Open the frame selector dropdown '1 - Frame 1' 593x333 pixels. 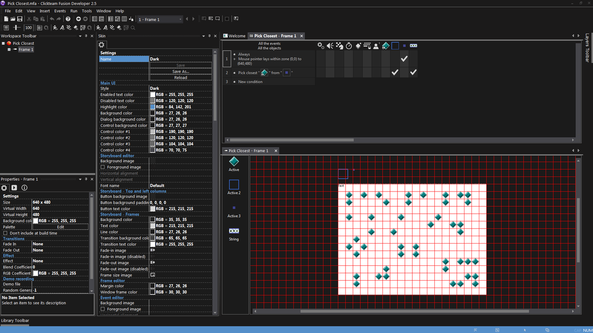point(160,19)
